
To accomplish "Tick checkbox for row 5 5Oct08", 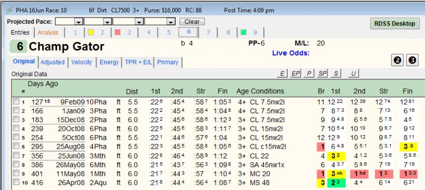I will coord(17,138).
